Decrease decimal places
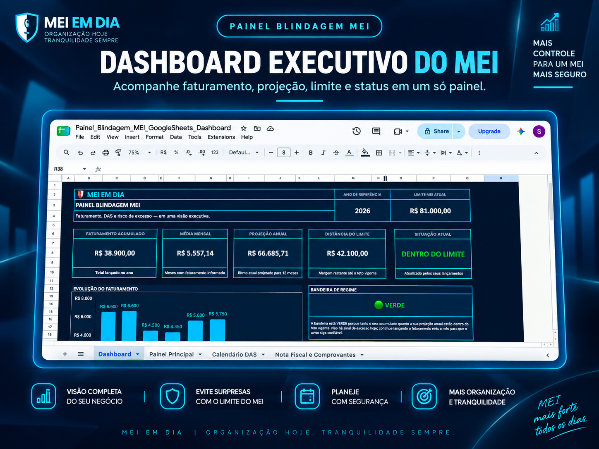This screenshot has height=449, width=599. tap(189, 153)
